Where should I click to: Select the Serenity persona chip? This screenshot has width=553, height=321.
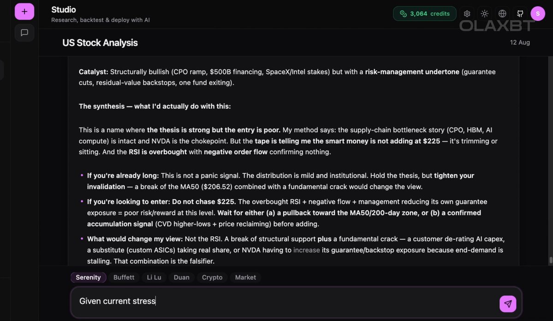(88, 277)
